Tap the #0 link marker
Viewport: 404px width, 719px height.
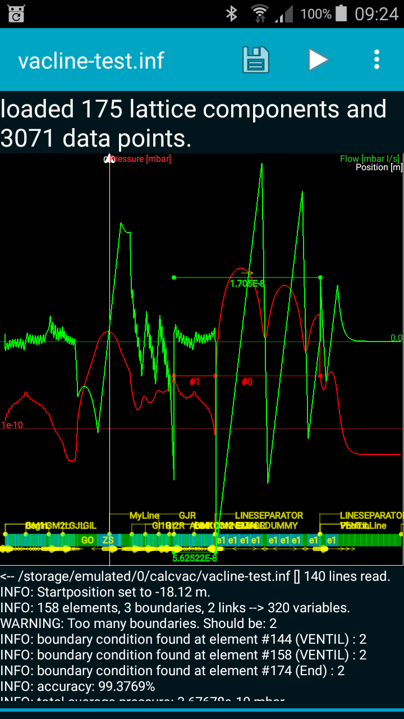tap(247, 382)
